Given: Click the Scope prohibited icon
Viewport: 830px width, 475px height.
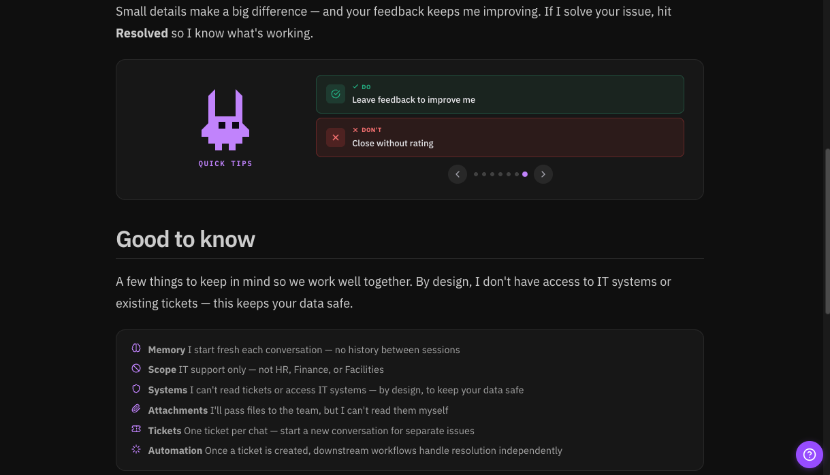Looking at the screenshot, I should 136,369.
